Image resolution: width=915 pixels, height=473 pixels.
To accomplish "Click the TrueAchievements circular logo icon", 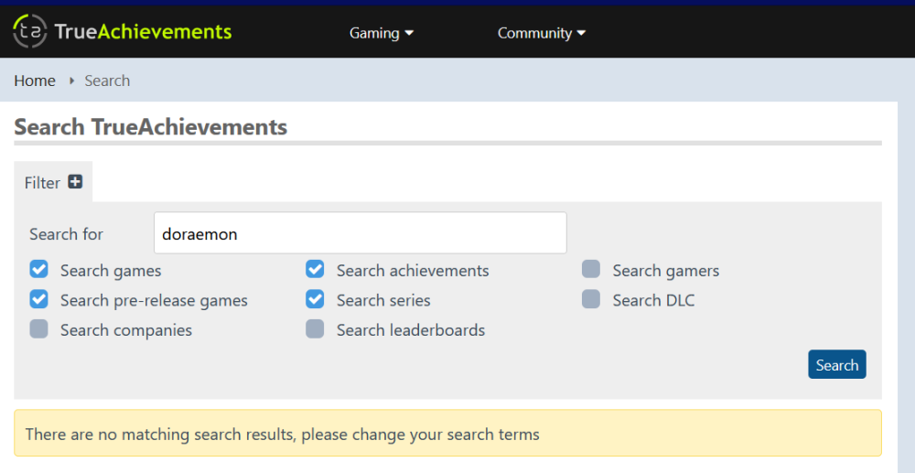I will pos(30,32).
